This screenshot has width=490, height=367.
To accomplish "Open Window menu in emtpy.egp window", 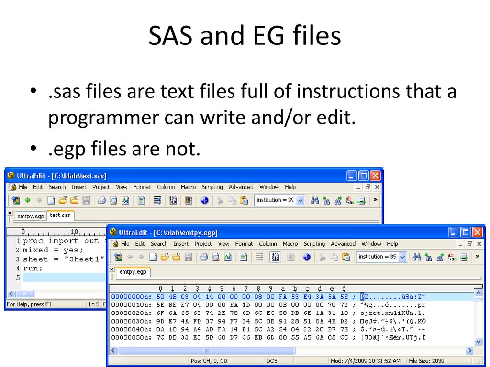I will click(x=371, y=244).
